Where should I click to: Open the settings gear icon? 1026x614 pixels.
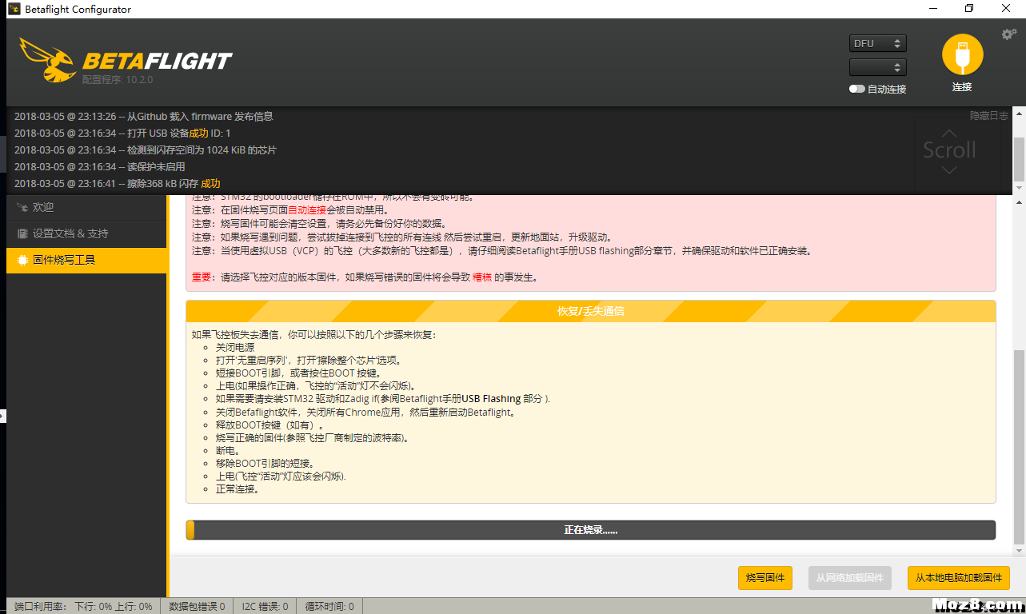click(1009, 34)
